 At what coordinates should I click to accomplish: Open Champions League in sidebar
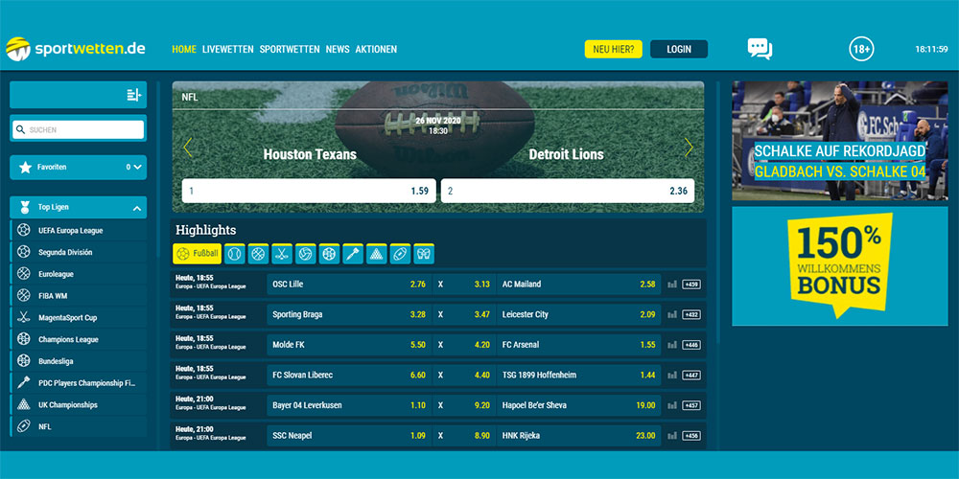(79, 339)
